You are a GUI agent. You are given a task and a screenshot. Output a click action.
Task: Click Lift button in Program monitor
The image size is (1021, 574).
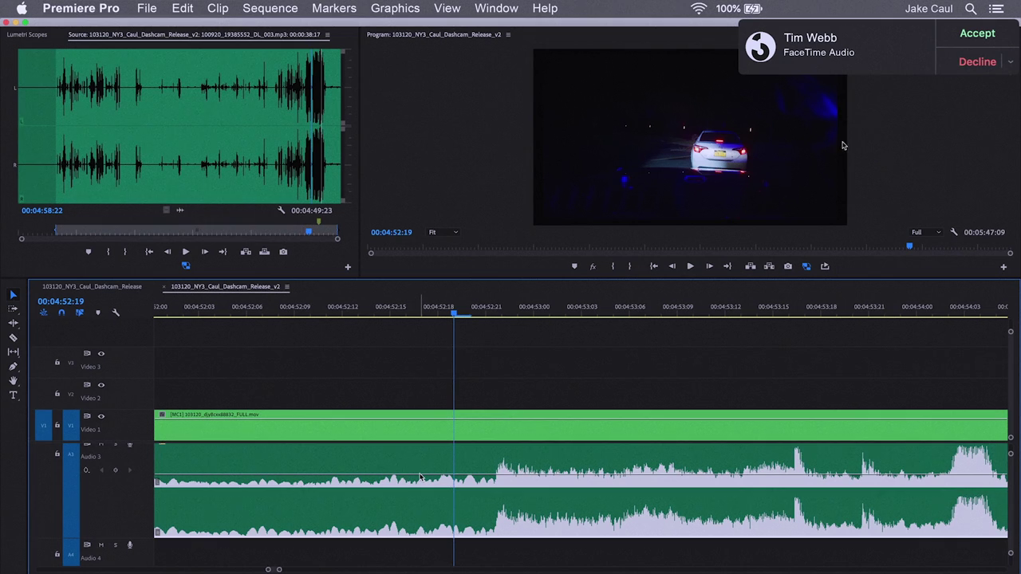[751, 266]
